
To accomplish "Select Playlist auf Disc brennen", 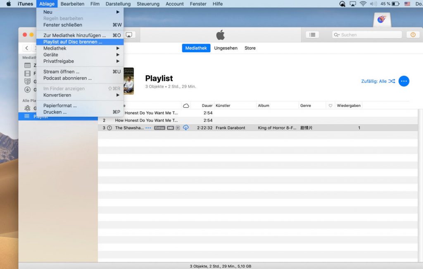I will 80,42.
